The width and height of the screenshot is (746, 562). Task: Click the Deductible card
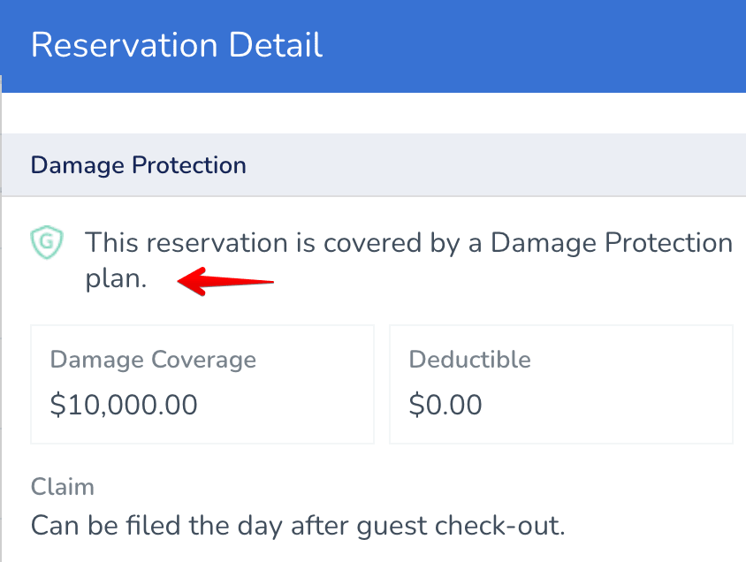561,384
